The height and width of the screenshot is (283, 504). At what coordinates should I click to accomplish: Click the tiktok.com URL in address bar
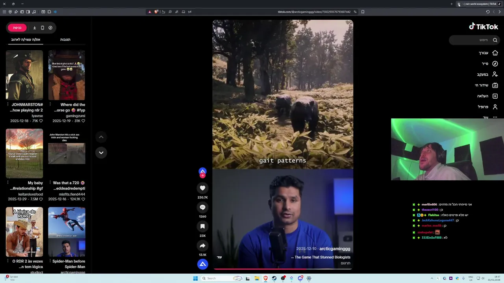pyautogui.click(x=314, y=12)
